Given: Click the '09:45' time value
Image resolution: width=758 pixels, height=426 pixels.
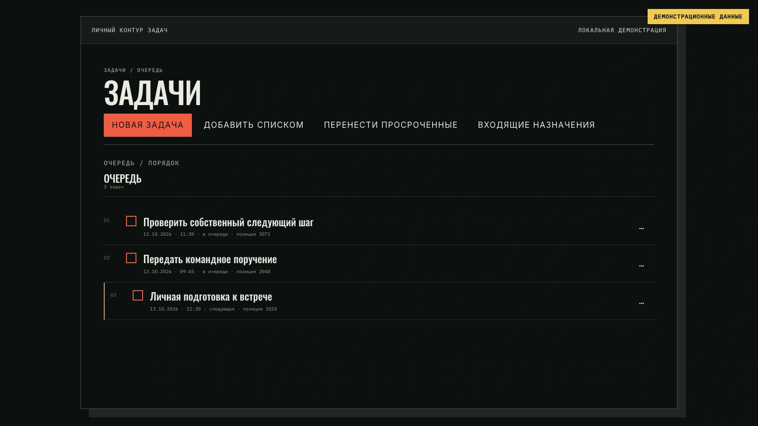Looking at the screenshot, I should click(x=187, y=272).
